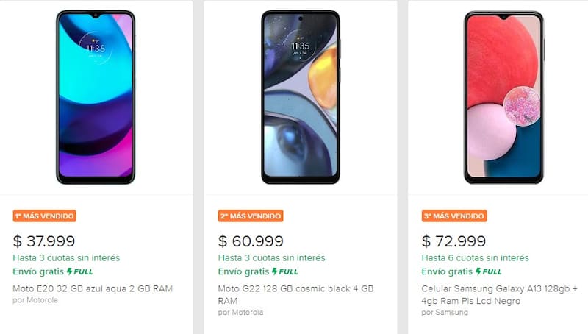Click "Hasta 3 cuotas sin interés" on Moto G22
The image size is (588, 334).
pyautogui.click(x=271, y=258)
